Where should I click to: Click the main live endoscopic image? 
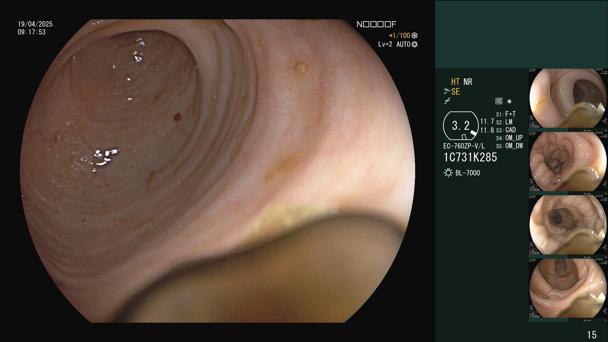coord(218,171)
